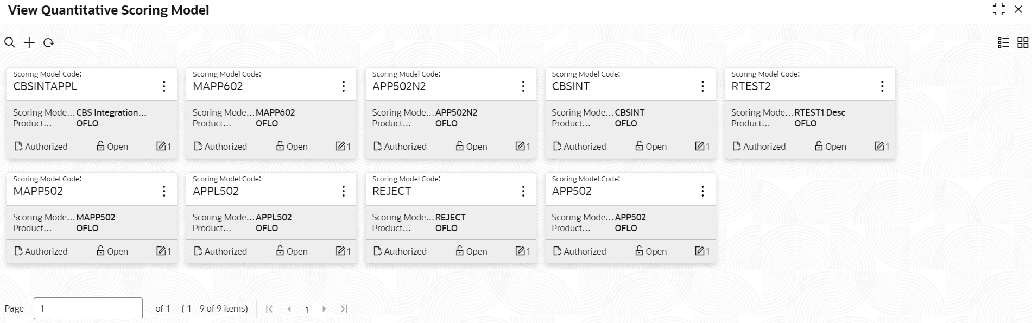The height and width of the screenshot is (323, 1032).
Task: Open the kebab menu on REJECT card
Action: [x=523, y=191]
